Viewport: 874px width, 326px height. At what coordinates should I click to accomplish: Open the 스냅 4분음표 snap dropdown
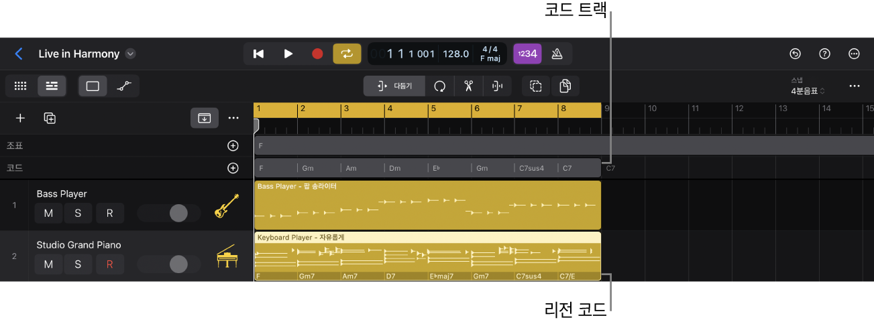coord(808,86)
